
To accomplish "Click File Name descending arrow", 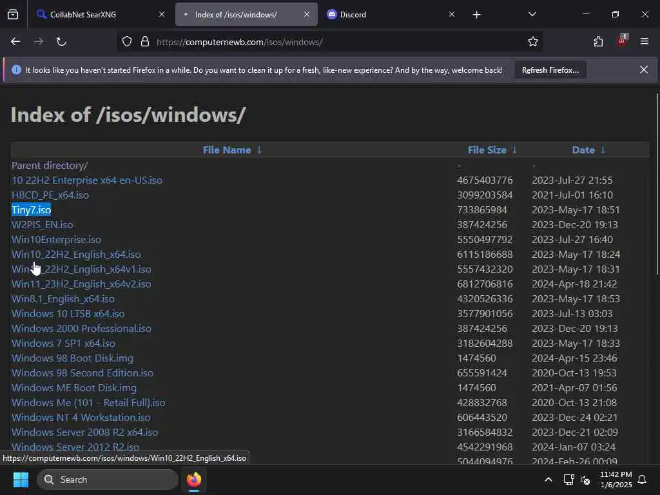I will (259, 150).
